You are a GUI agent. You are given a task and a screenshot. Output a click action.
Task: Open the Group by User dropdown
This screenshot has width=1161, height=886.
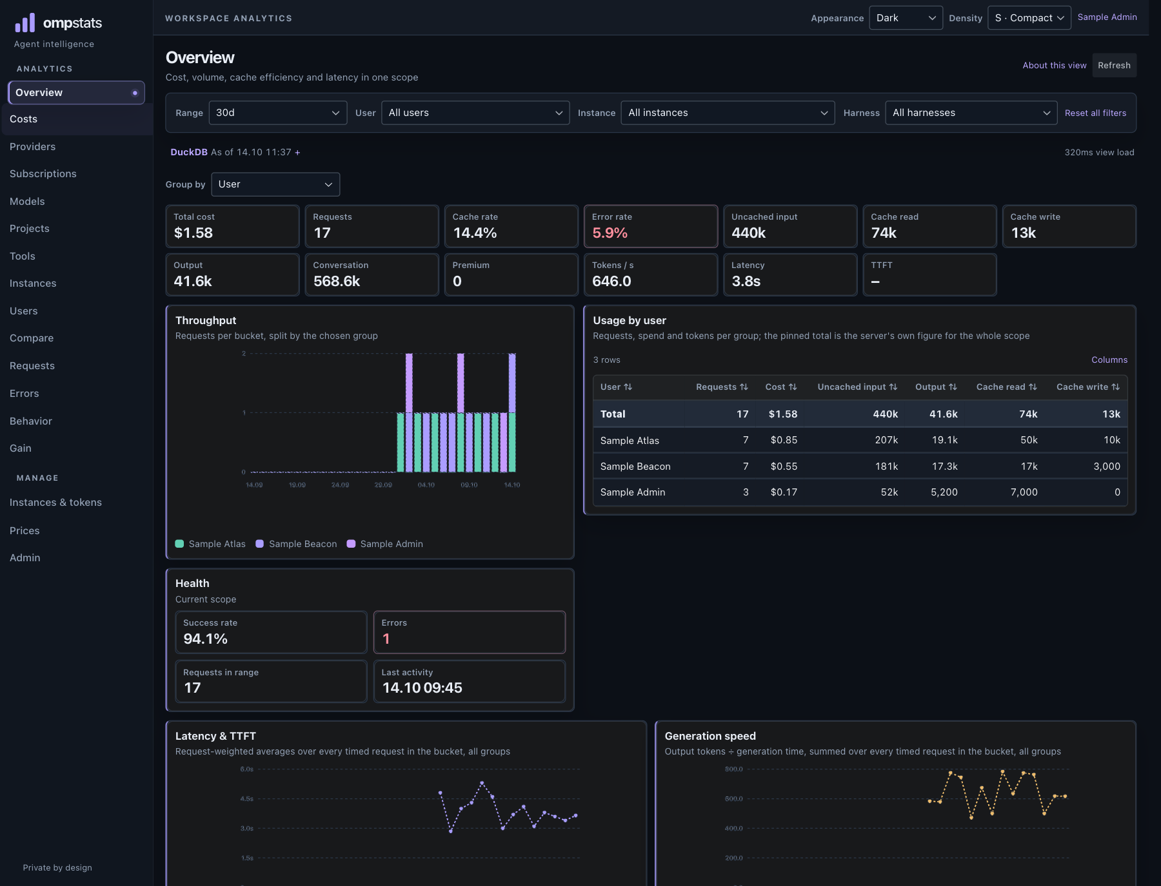point(275,184)
